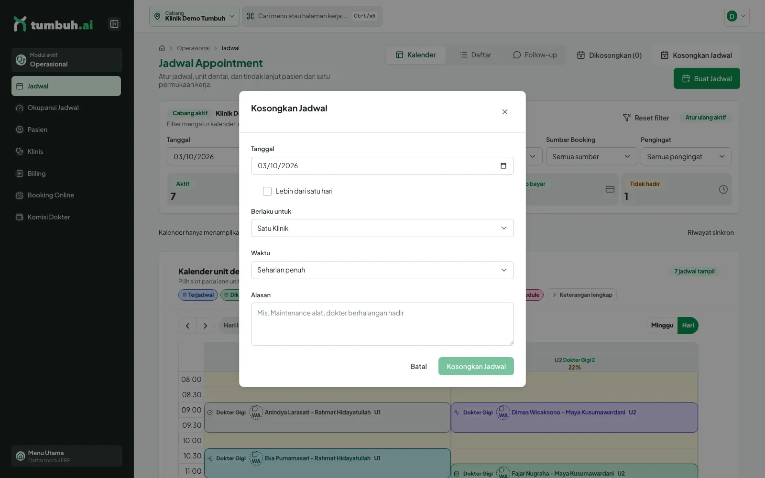Open Pasien in the sidebar

click(x=66, y=130)
